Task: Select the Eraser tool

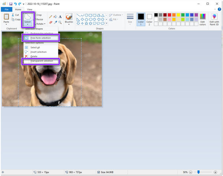Action: [51, 22]
